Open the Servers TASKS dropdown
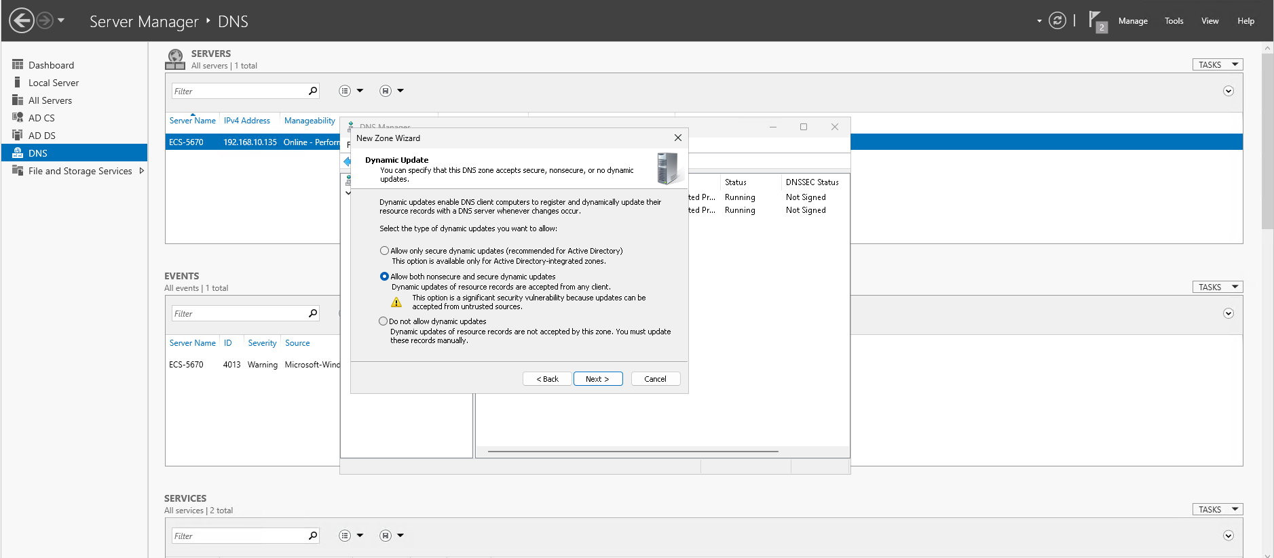This screenshot has width=1274, height=558. click(1217, 64)
